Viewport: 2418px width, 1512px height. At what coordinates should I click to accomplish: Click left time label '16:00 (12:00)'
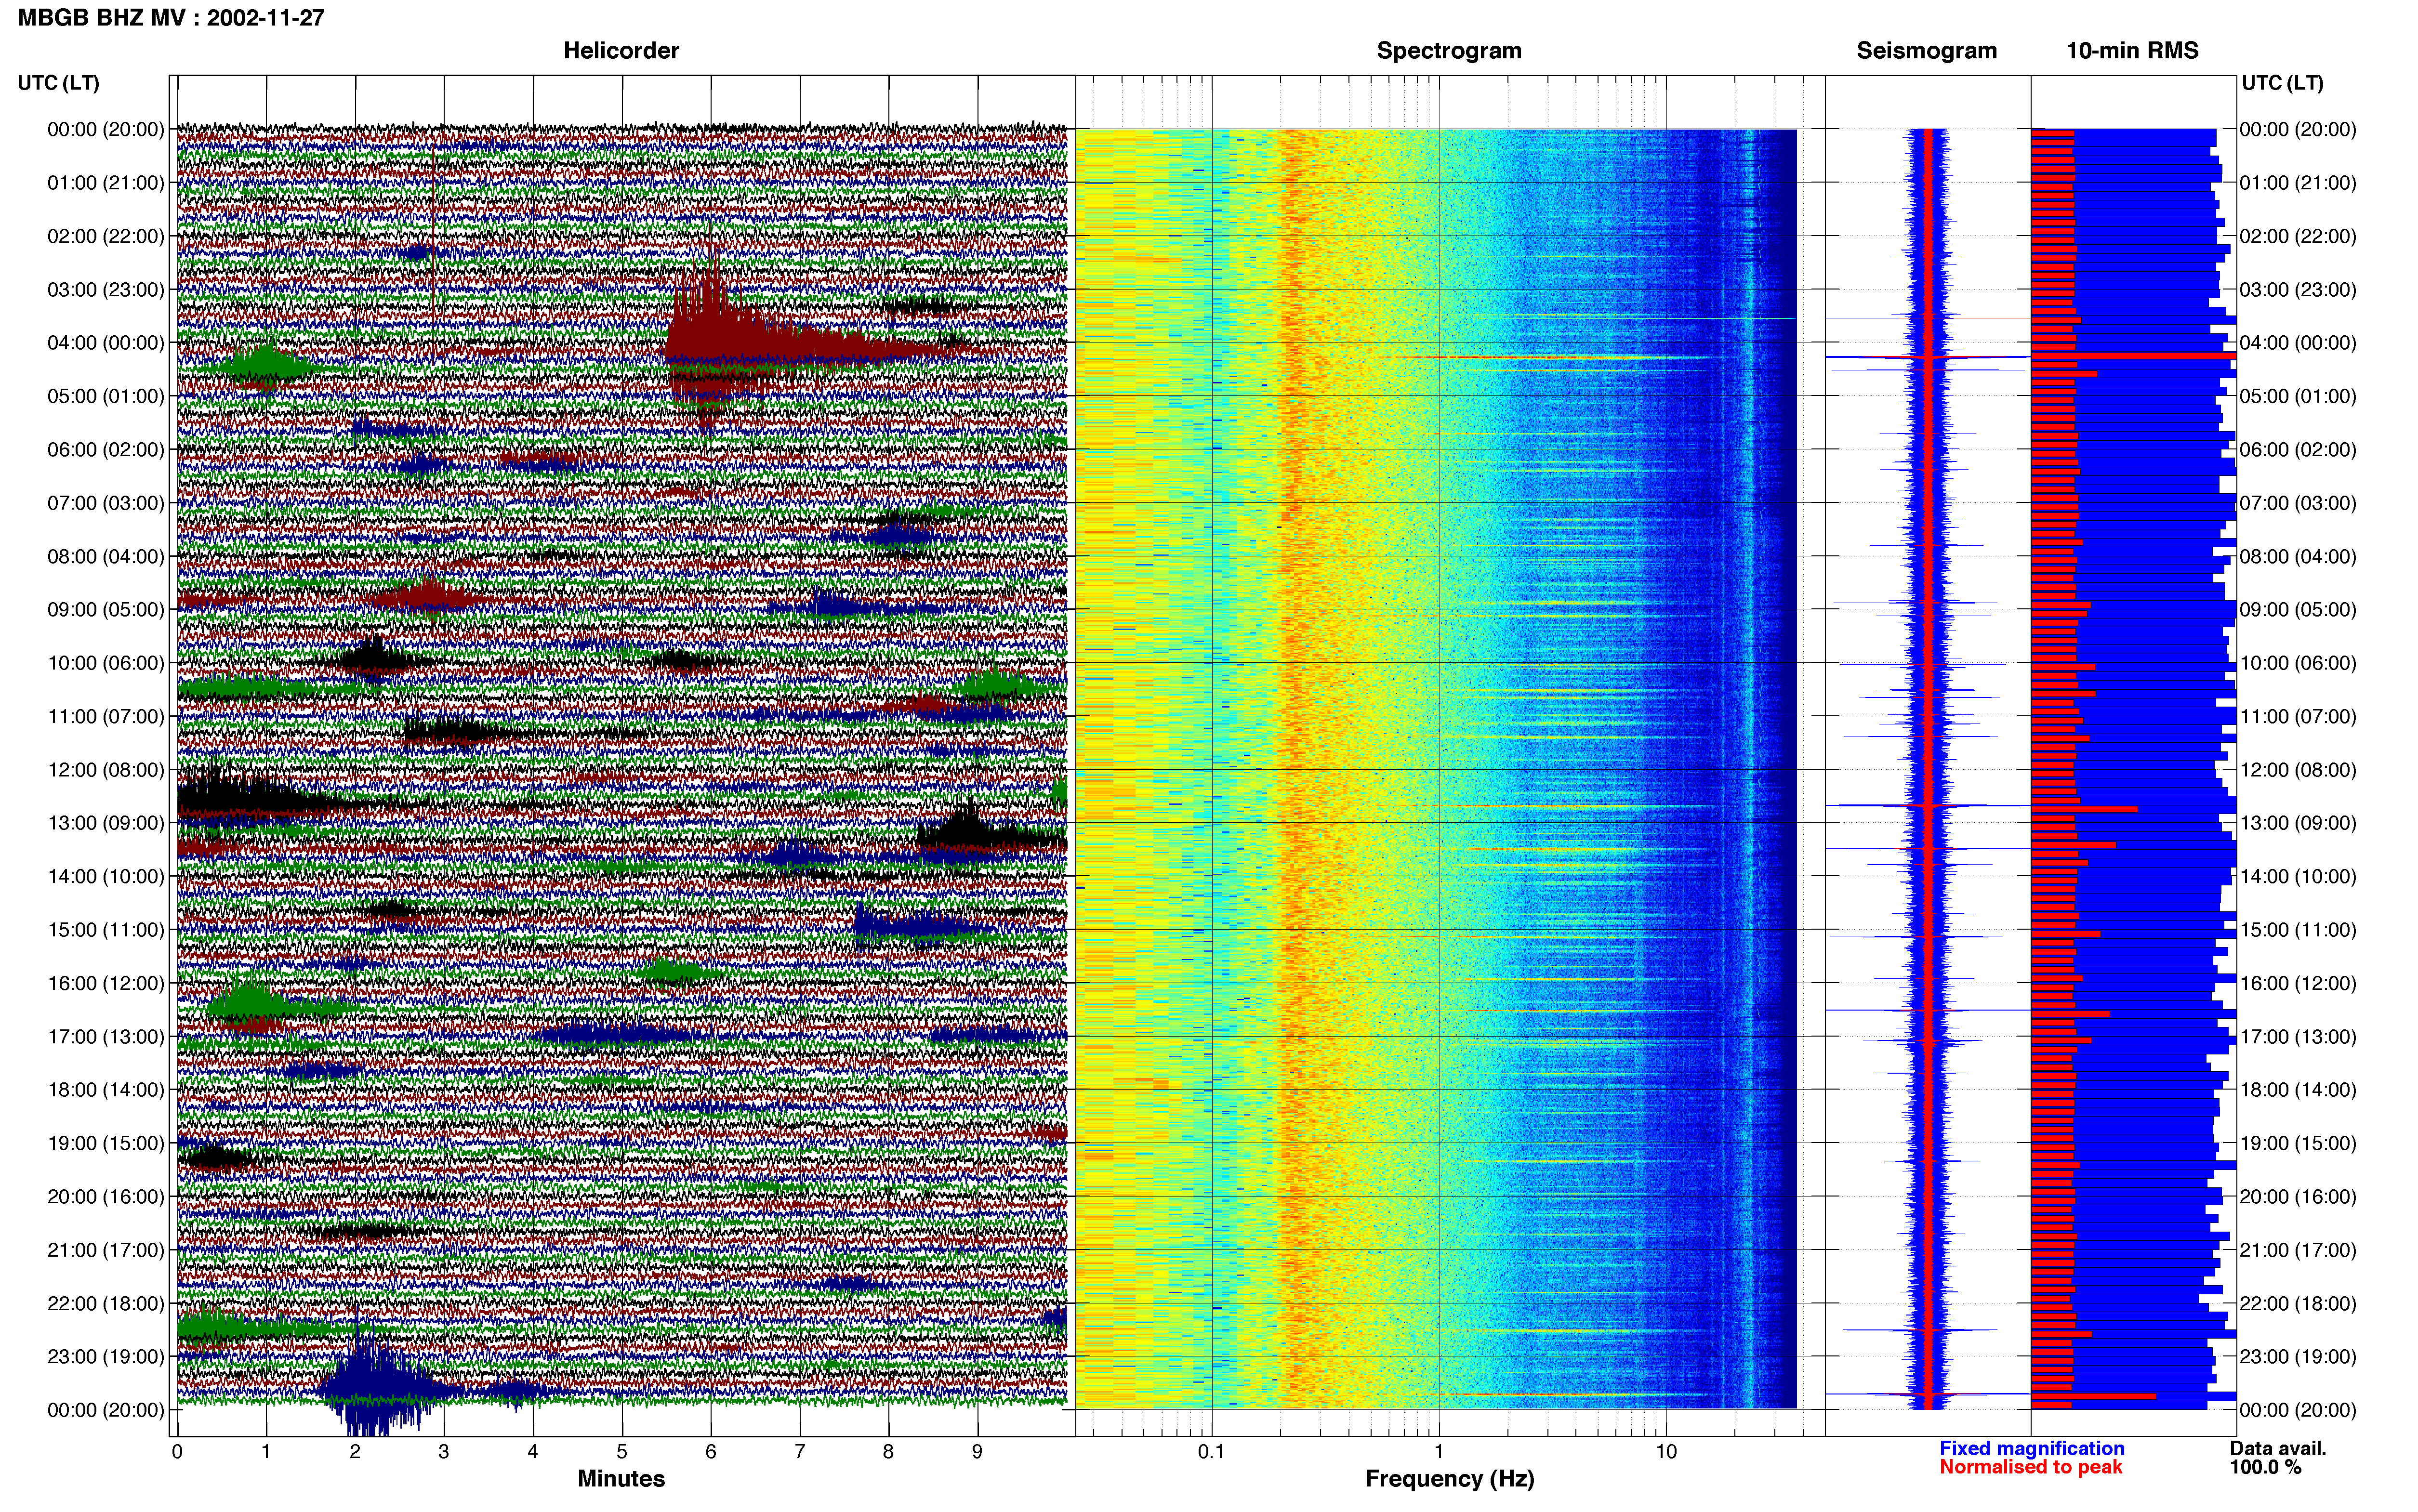coord(106,983)
